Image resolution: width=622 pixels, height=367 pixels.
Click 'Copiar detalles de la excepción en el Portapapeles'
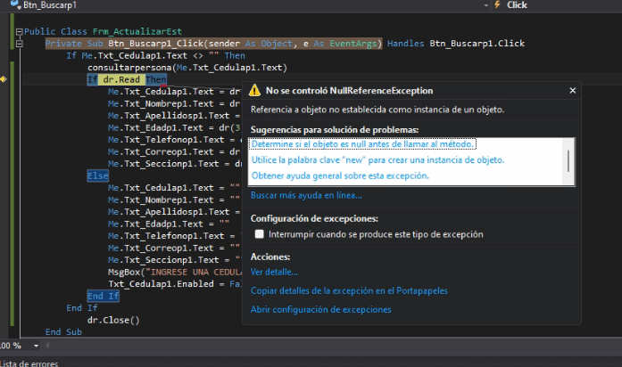(x=349, y=290)
